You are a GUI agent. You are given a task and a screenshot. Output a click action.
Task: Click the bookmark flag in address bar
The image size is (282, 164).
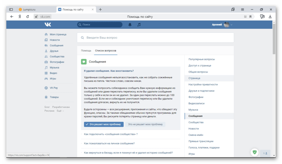[x=250, y=17]
